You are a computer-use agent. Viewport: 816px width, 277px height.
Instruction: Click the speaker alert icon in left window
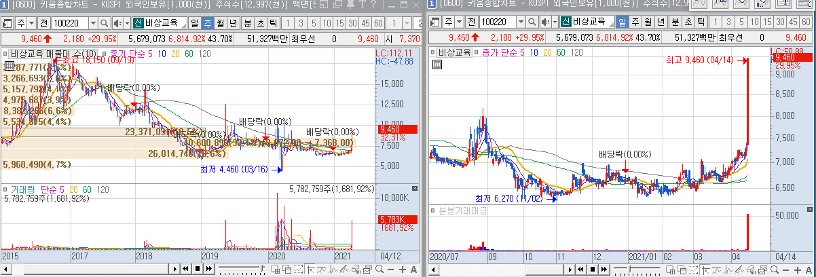tap(117, 23)
